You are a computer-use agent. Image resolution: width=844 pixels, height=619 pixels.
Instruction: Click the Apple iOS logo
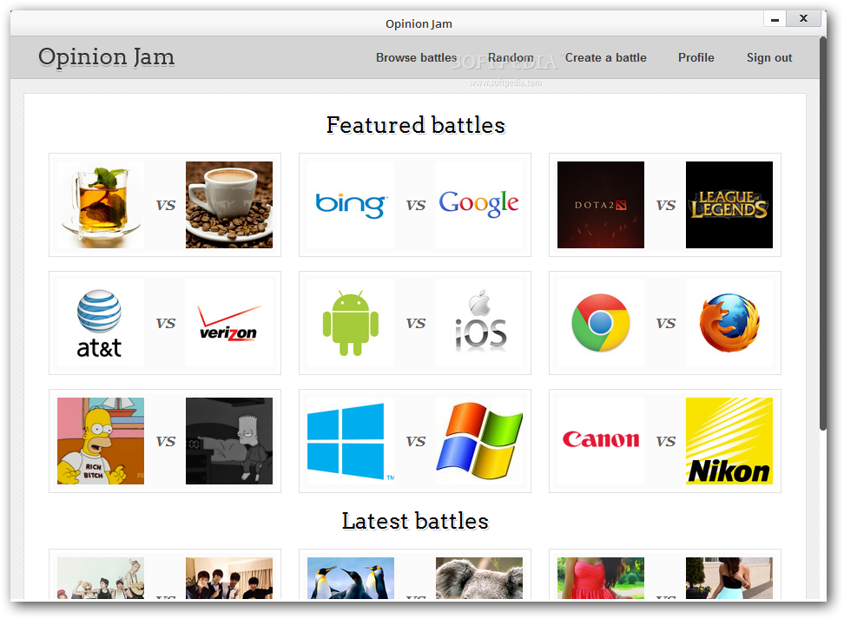(x=479, y=323)
